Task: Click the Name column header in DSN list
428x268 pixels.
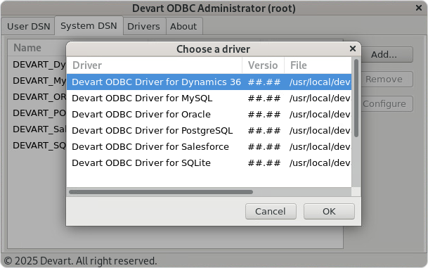Action: pyautogui.click(x=37, y=48)
